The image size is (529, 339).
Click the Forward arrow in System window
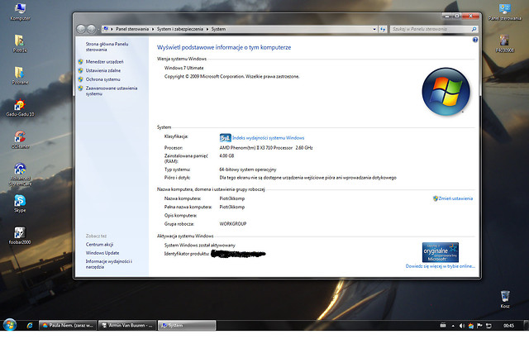[x=91, y=29]
